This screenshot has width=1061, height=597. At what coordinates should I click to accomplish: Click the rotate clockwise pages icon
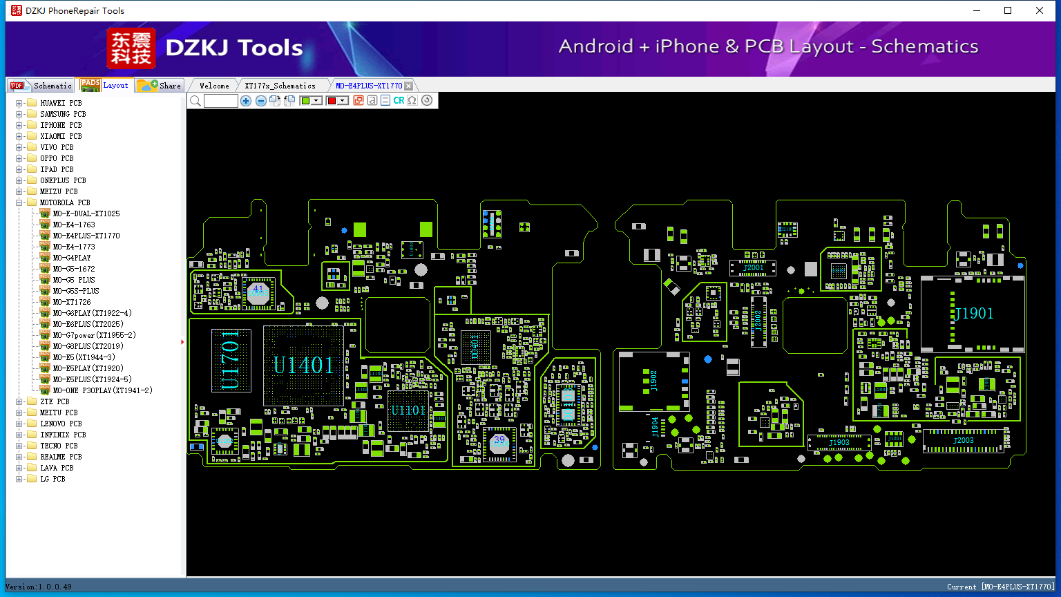(x=275, y=101)
